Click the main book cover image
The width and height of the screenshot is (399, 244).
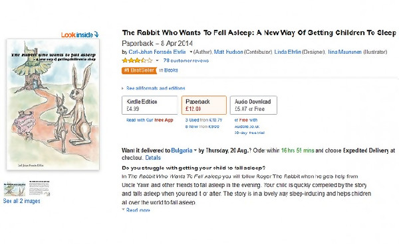click(x=53, y=104)
